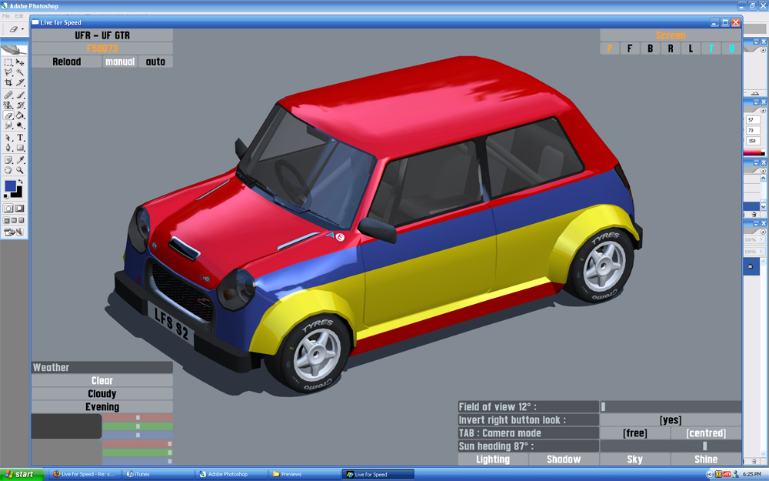Select the Shape tool
The height and width of the screenshot is (481, 769).
pyautogui.click(x=20, y=148)
